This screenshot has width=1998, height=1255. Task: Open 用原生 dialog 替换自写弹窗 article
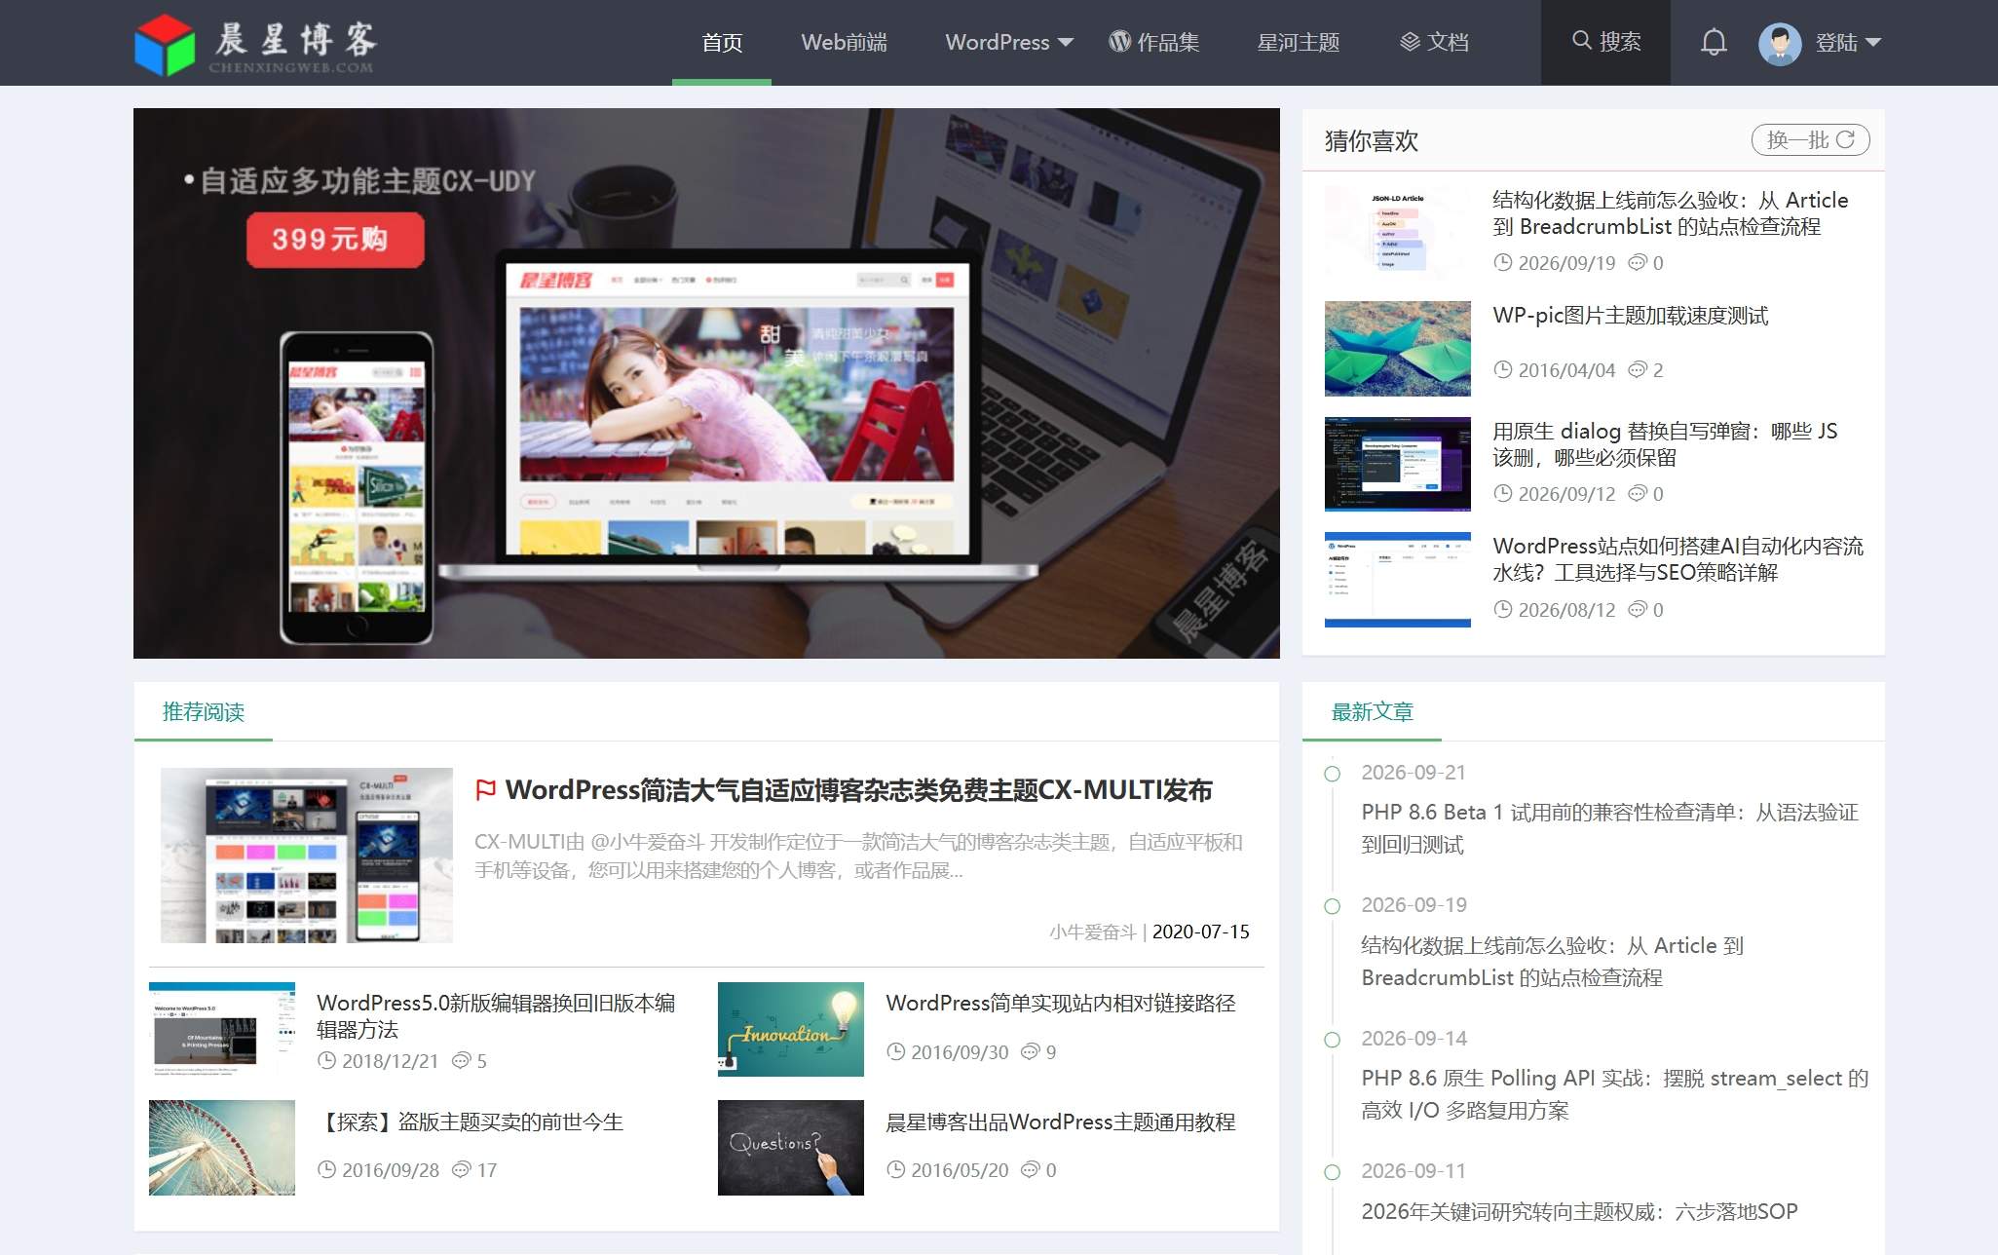[x=1665, y=444]
